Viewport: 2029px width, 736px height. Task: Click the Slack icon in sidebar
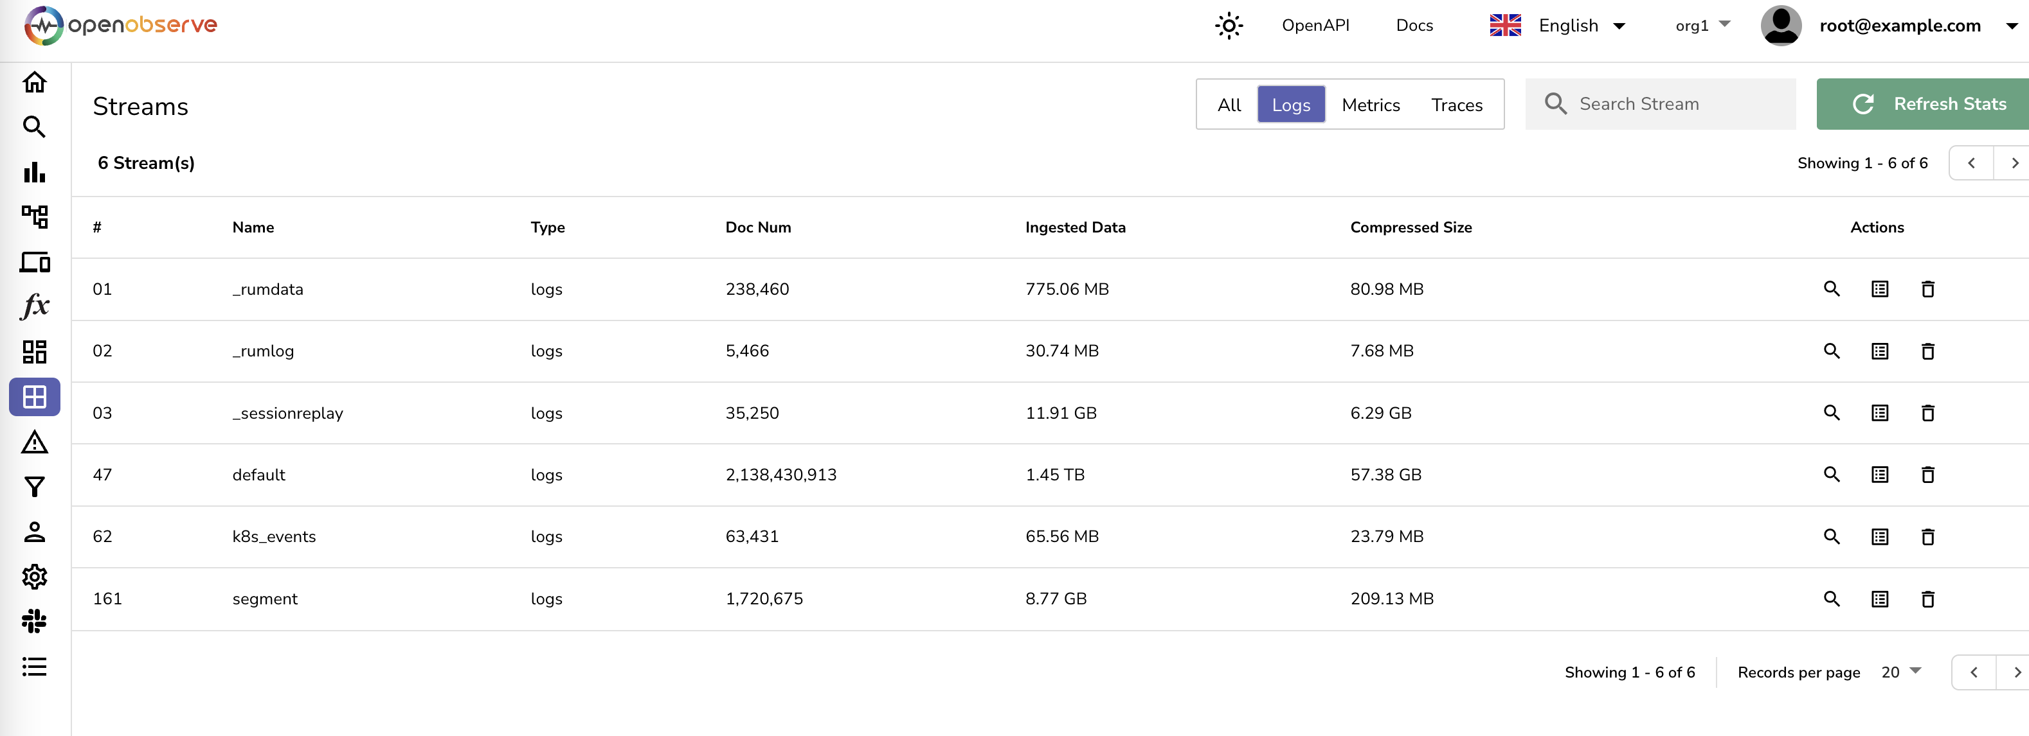click(35, 621)
